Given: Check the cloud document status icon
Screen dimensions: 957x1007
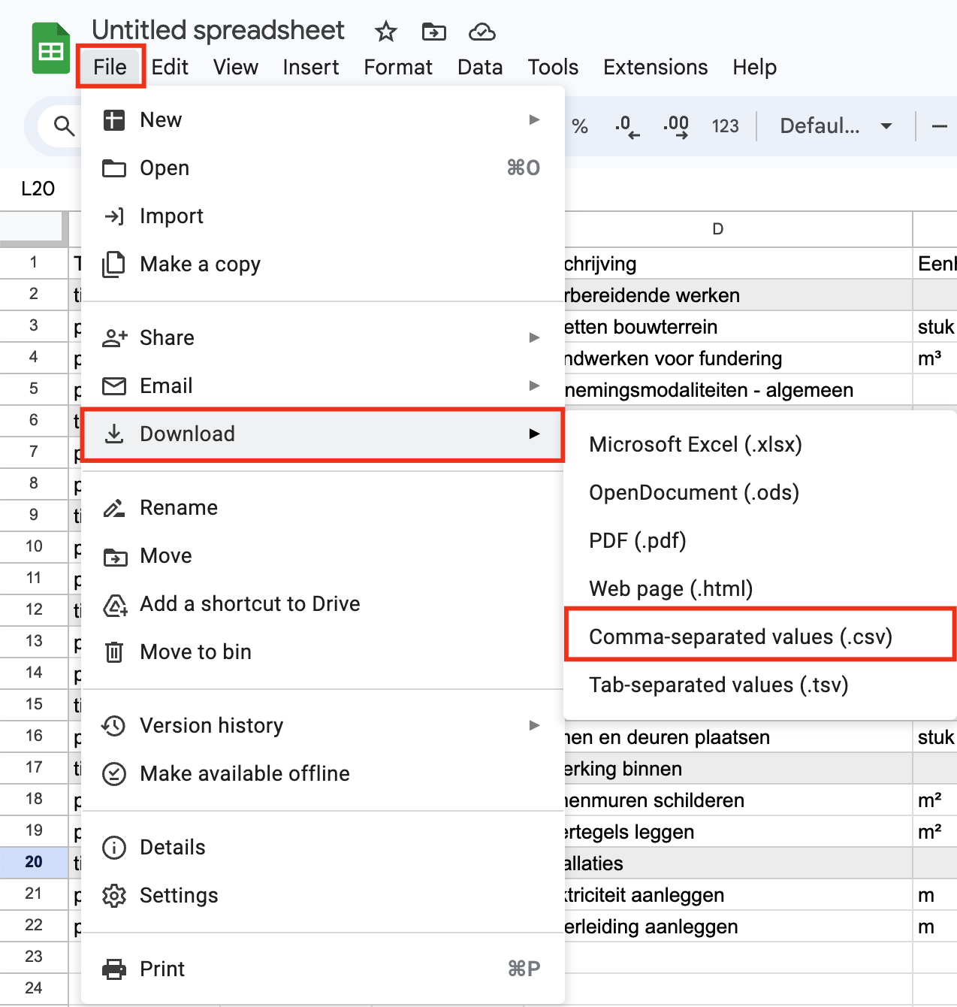Looking at the screenshot, I should [482, 32].
